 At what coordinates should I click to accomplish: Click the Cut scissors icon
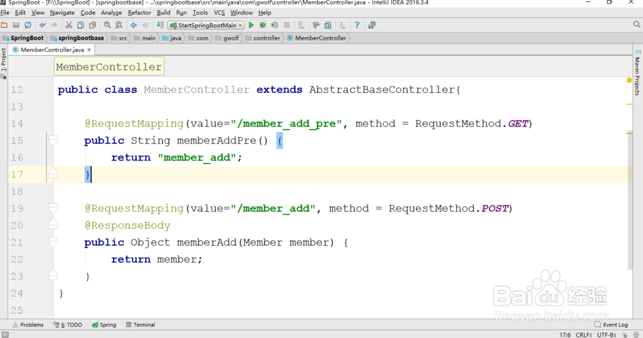tap(69, 26)
